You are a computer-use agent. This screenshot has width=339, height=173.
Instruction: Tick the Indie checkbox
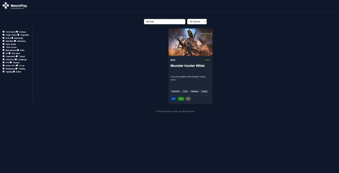[18, 50]
